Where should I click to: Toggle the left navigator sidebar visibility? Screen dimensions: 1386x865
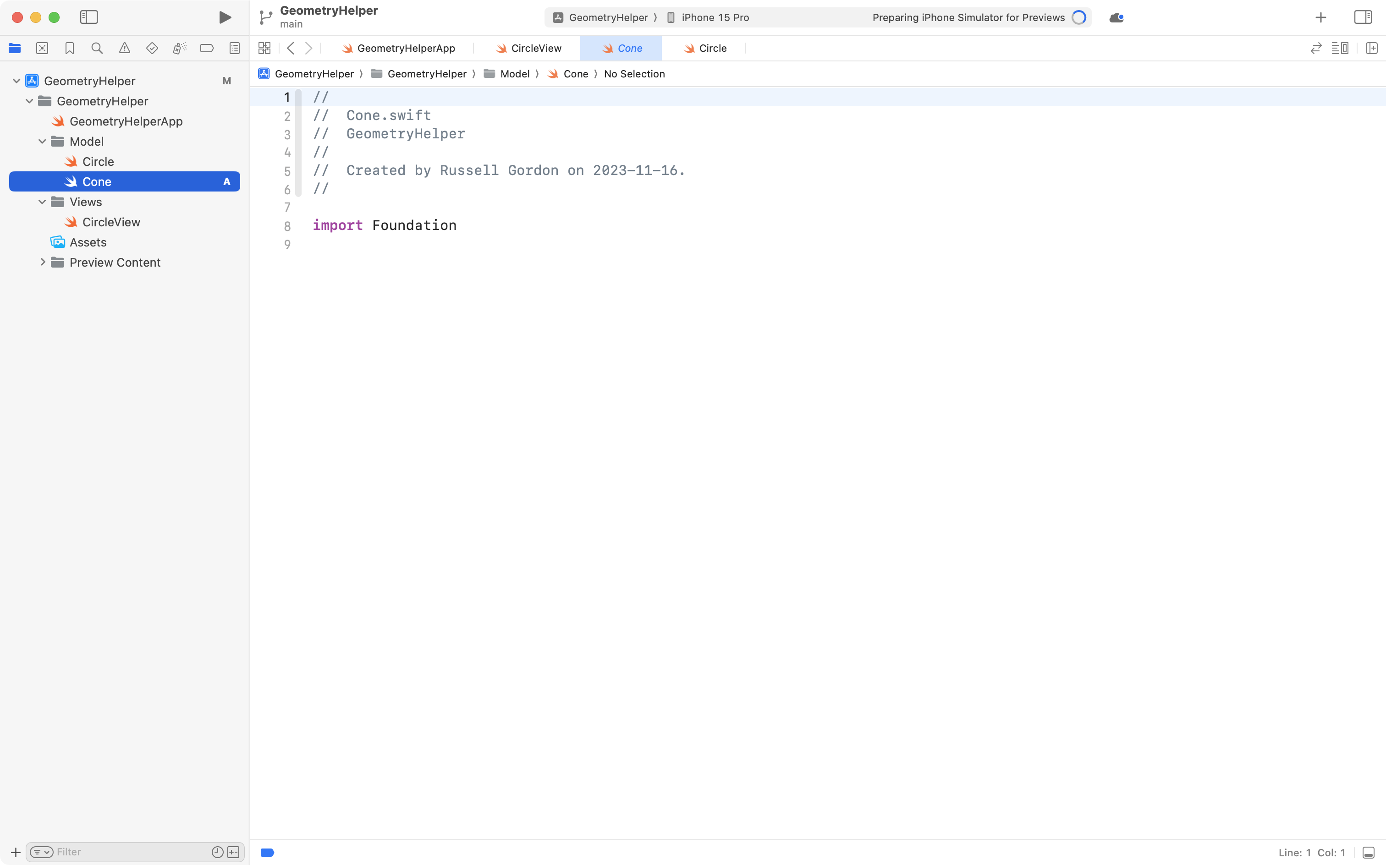click(x=89, y=17)
